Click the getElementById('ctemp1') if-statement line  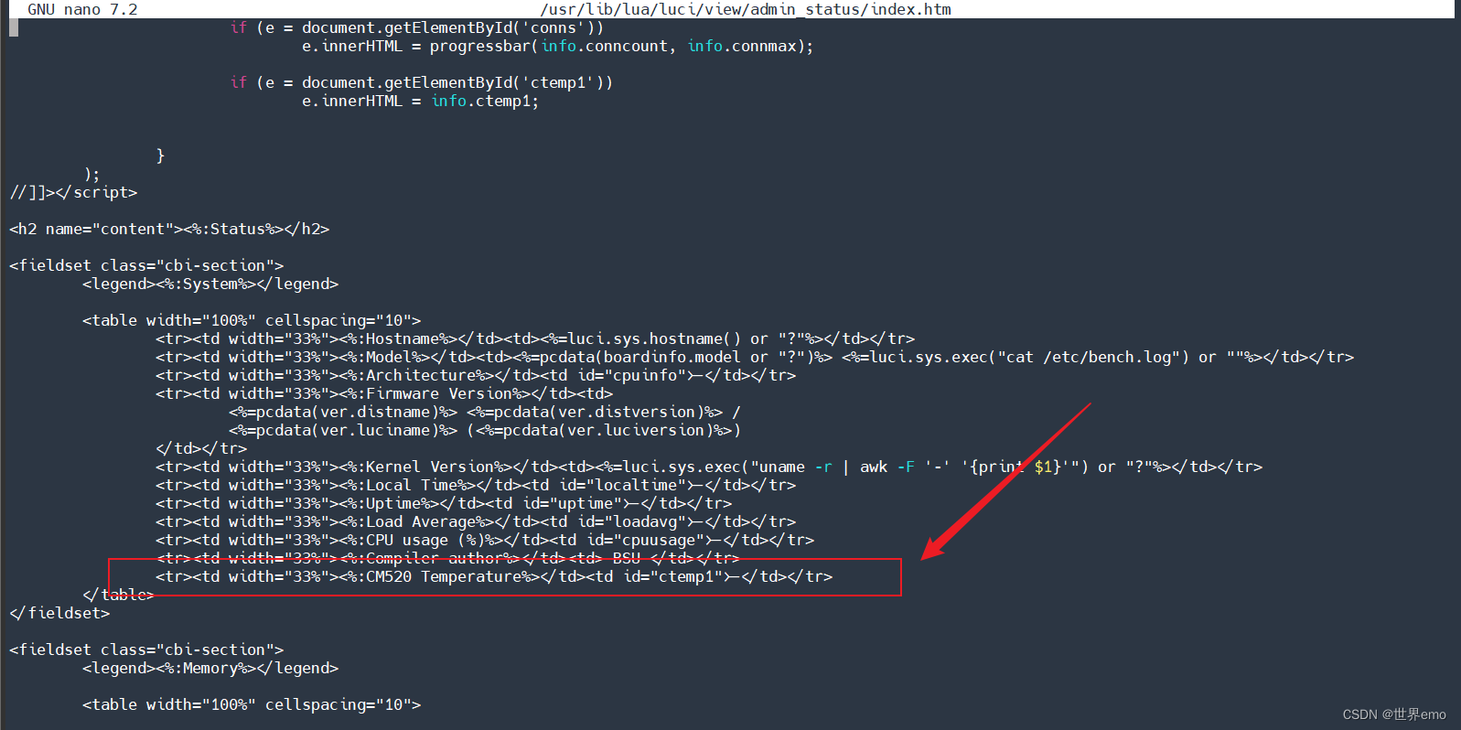pos(421,82)
